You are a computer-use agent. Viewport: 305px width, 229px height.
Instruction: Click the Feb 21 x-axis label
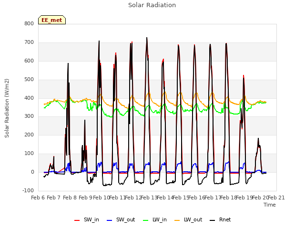(276, 198)
